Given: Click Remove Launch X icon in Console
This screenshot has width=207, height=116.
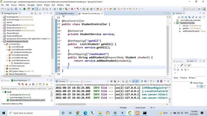Looking at the screenshot, I should coord(111,81).
